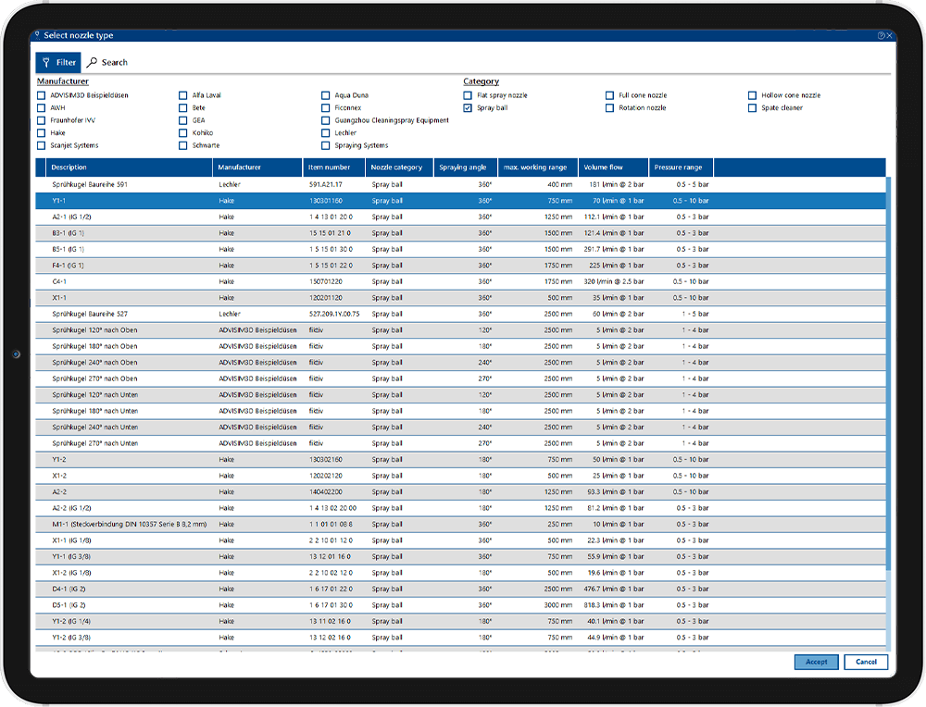Image resolution: width=926 pixels, height=707 pixels.
Task: Tick Guangzhou Cleaningspray Equipment checkbox
Action: tap(325, 120)
